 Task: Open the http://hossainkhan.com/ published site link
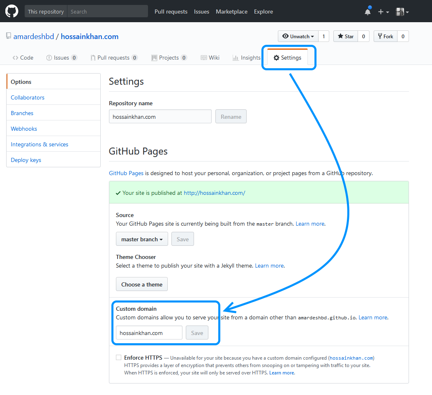tap(214, 192)
